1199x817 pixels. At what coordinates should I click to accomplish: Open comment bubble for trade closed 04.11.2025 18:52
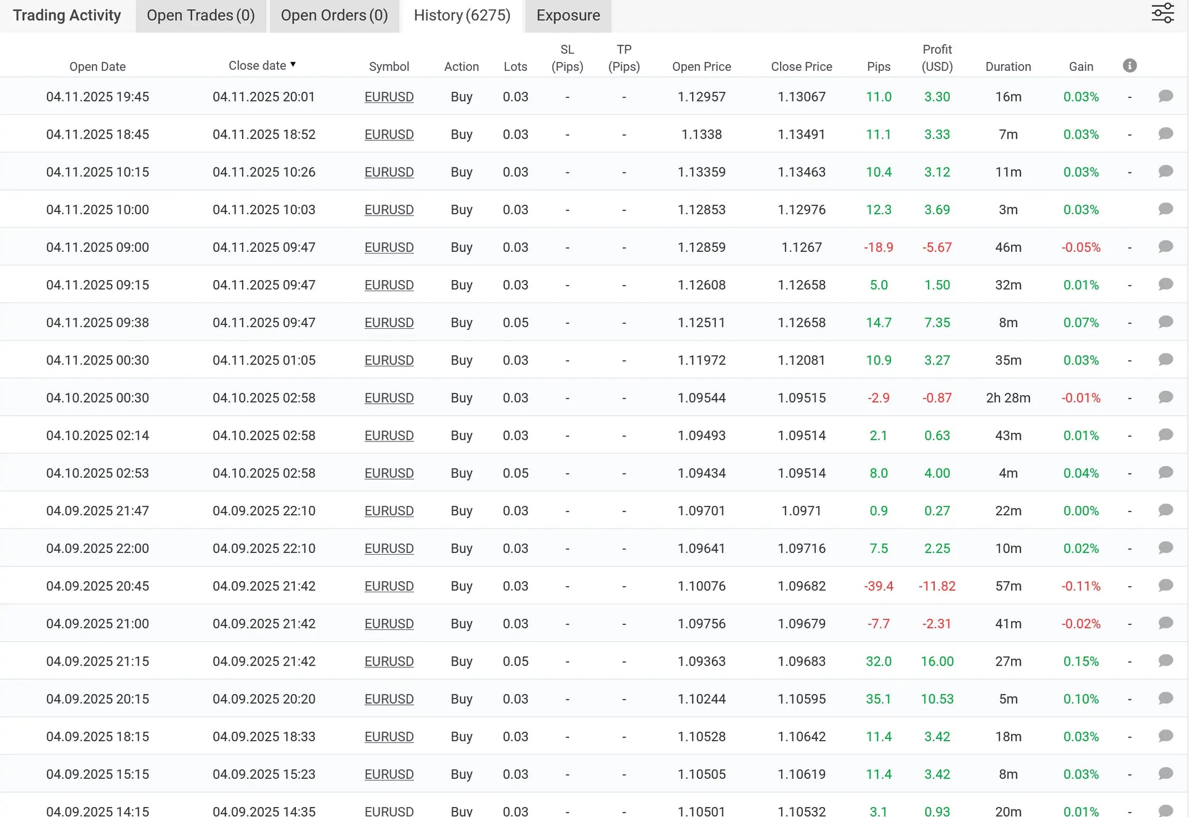click(1165, 134)
